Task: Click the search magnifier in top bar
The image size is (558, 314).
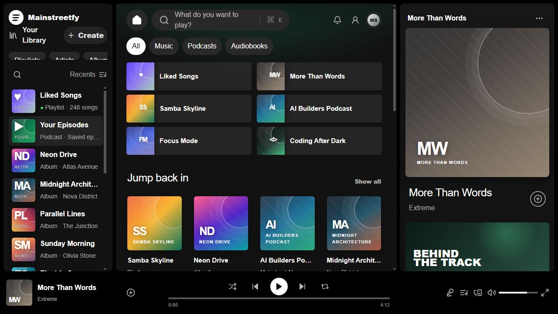Action: 164,20
